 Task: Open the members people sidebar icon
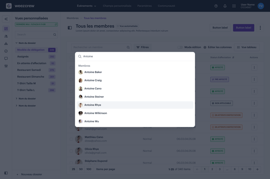coord(6,36)
